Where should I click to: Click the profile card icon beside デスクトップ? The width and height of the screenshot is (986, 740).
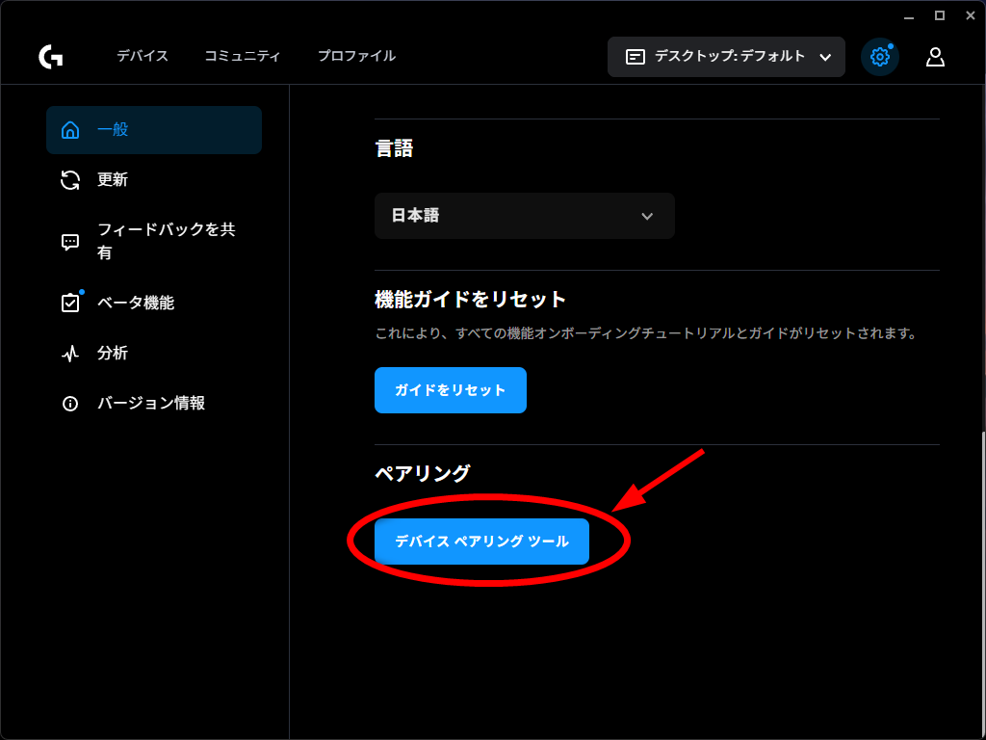636,57
